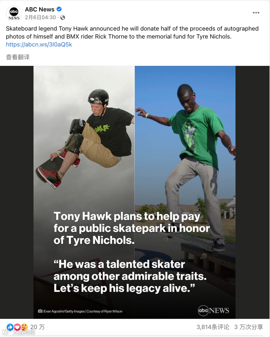View the 20 万 reactions count
The width and height of the screenshot is (270, 337).
pos(37,327)
